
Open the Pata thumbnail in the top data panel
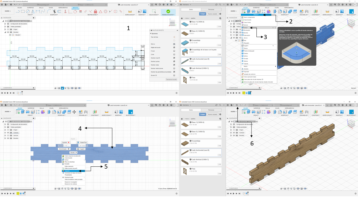[185, 80]
